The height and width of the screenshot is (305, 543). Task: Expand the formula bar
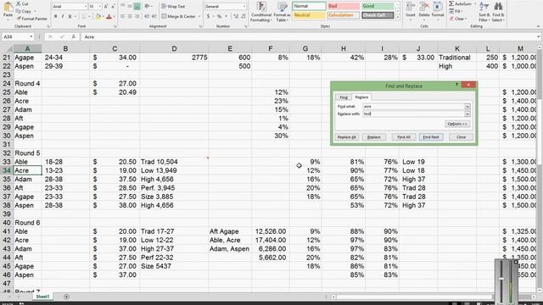pos(539,36)
